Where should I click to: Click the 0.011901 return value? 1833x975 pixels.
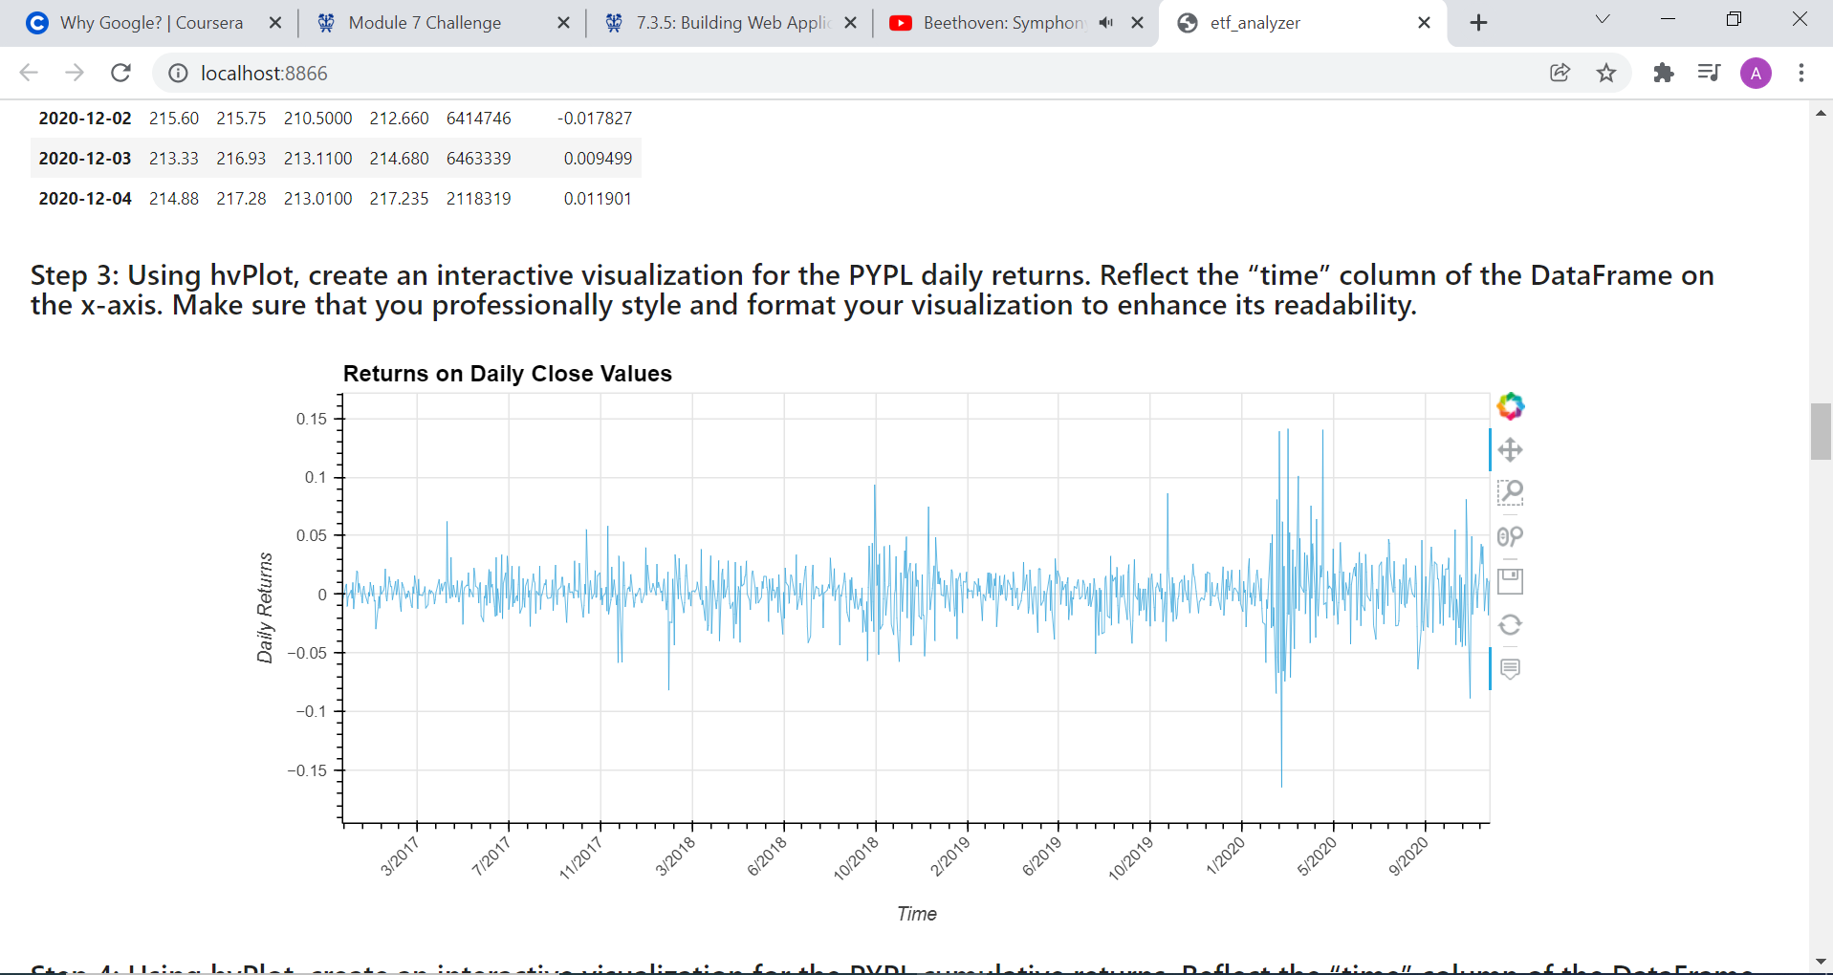click(598, 199)
